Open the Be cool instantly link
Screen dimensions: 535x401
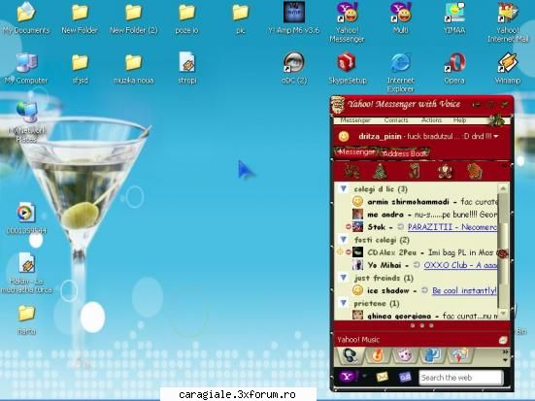464,290
